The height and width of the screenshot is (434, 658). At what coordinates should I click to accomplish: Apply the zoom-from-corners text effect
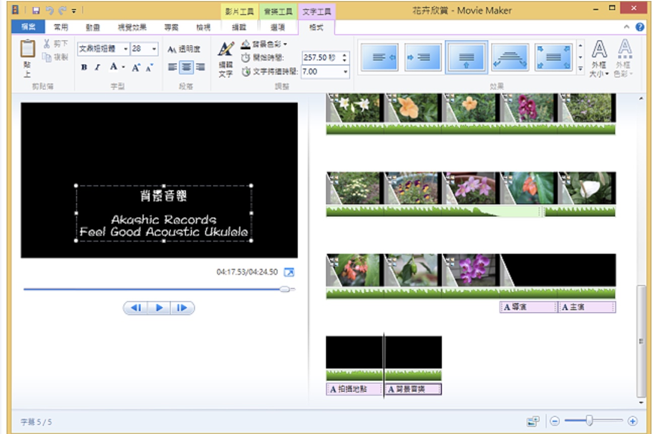tap(553, 57)
